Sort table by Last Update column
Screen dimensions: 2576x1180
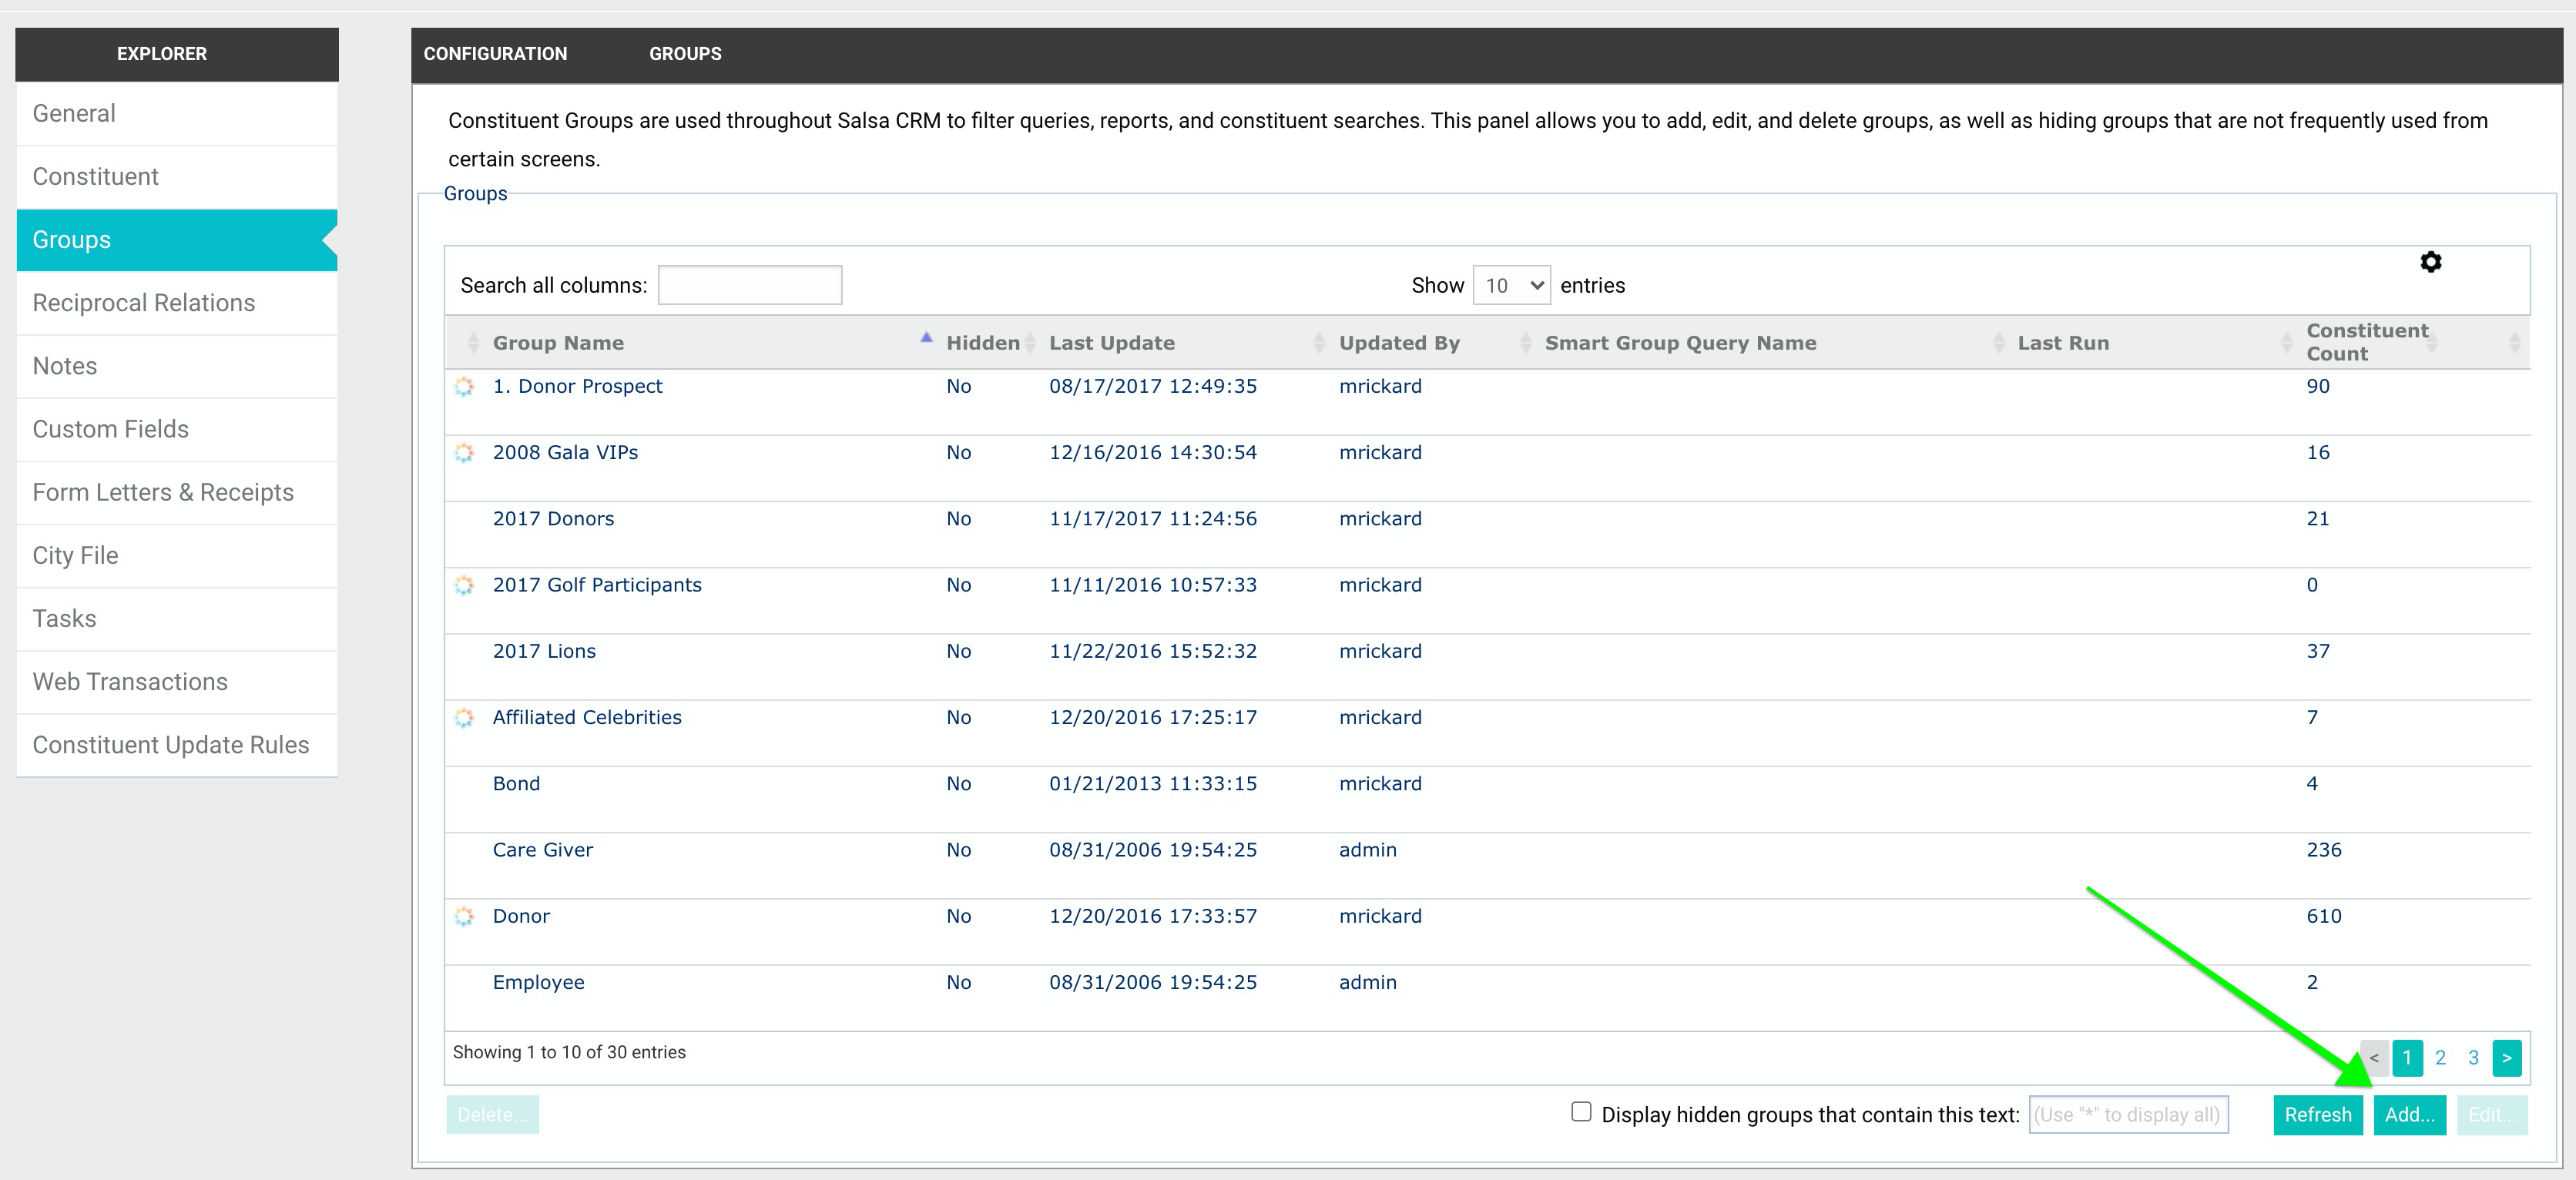point(1111,343)
